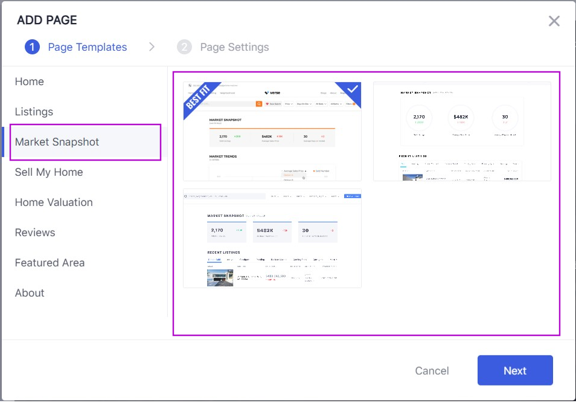Image resolution: width=576 pixels, height=403 pixels.
Task: Open the Featured Area category
Action: click(50, 263)
